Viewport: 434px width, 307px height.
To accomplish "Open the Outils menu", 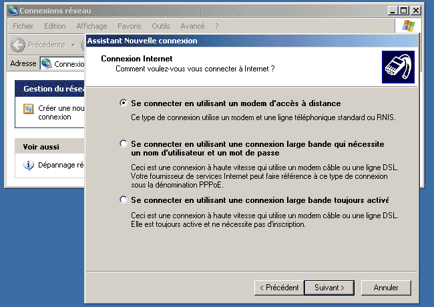I will pyautogui.click(x=160, y=26).
